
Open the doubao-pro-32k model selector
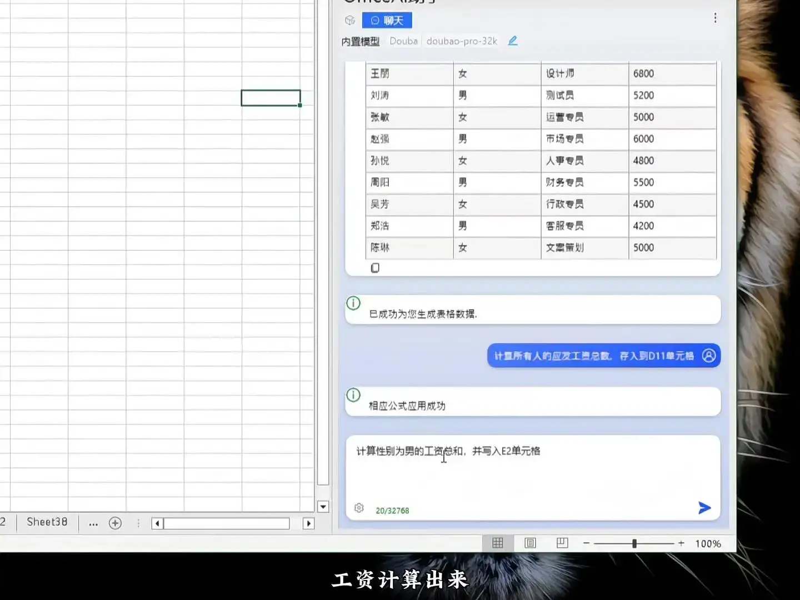pyautogui.click(x=461, y=41)
